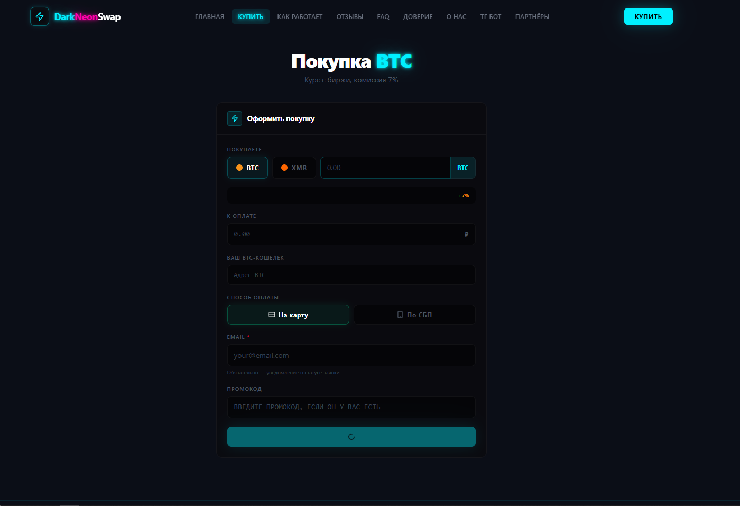
Task: Click the cyan Купить button in header
Action: coord(649,16)
